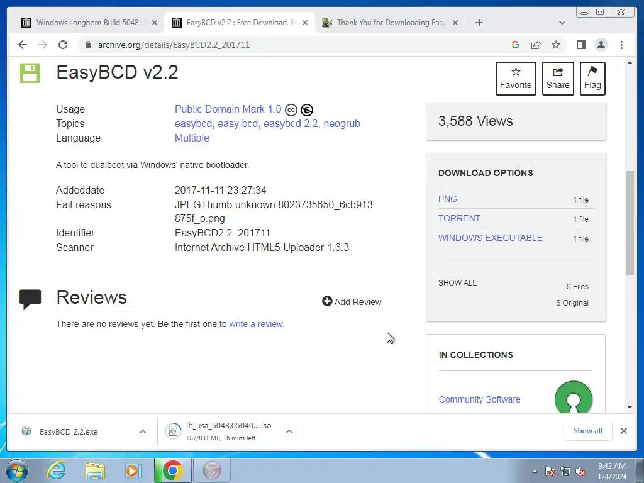The height and width of the screenshot is (483, 644).
Task: Download the TORRENT file option
Action: pos(459,218)
